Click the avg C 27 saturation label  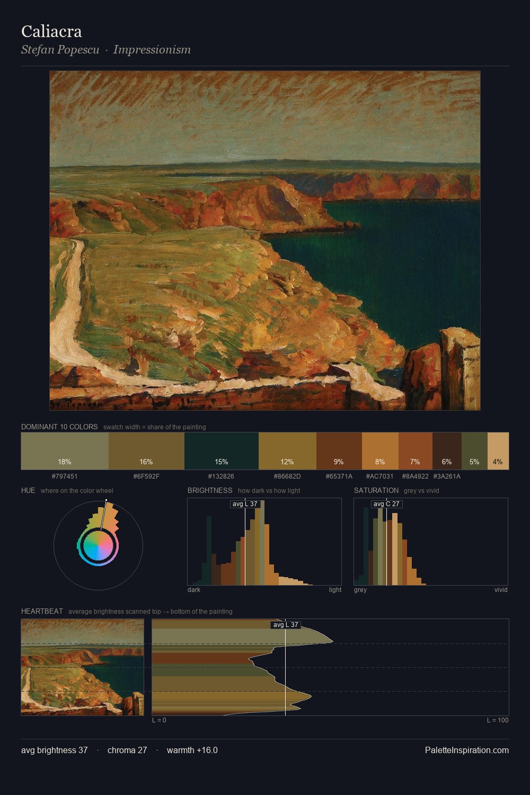click(x=386, y=504)
